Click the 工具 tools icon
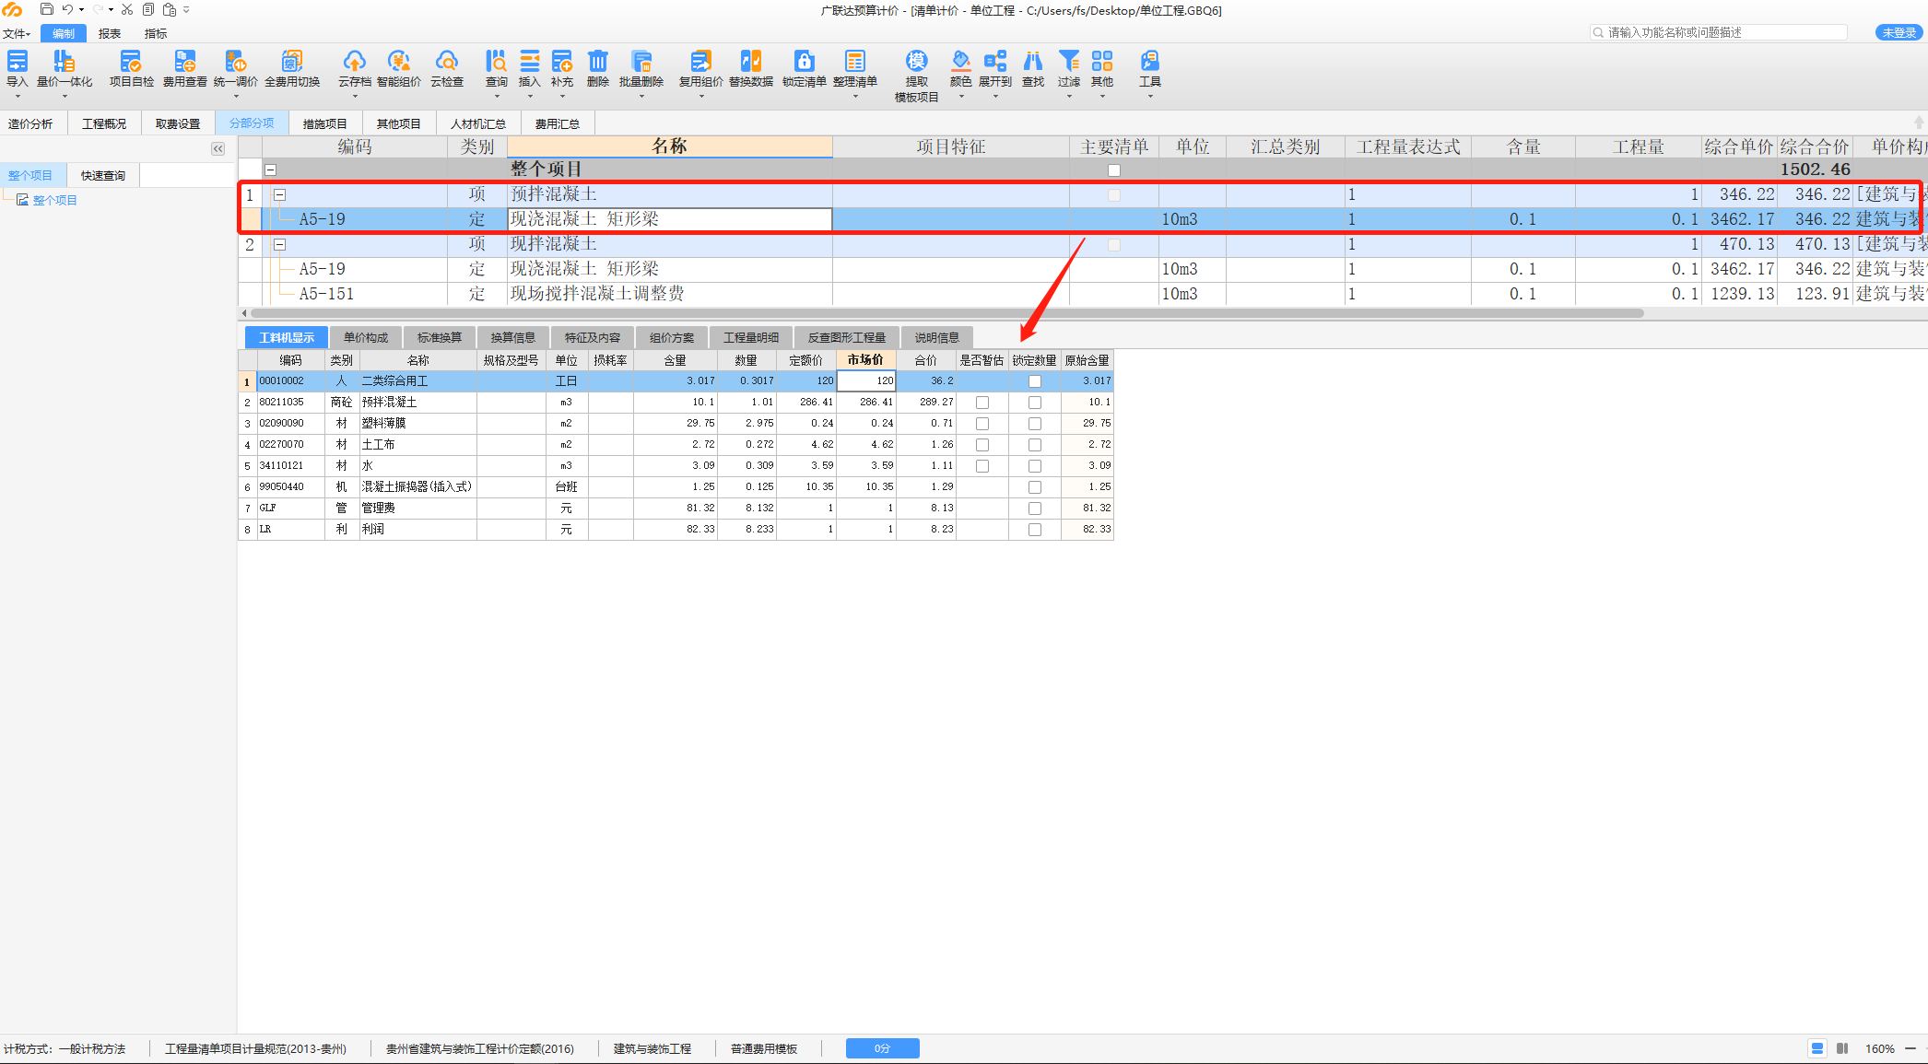 click(x=1150, y=62)
